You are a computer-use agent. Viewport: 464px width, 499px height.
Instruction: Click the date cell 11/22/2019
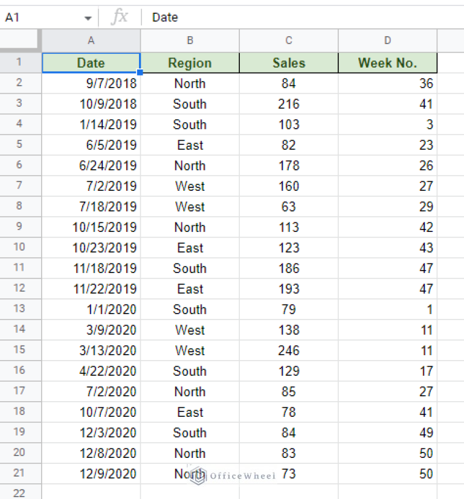(x=91, y=289)
